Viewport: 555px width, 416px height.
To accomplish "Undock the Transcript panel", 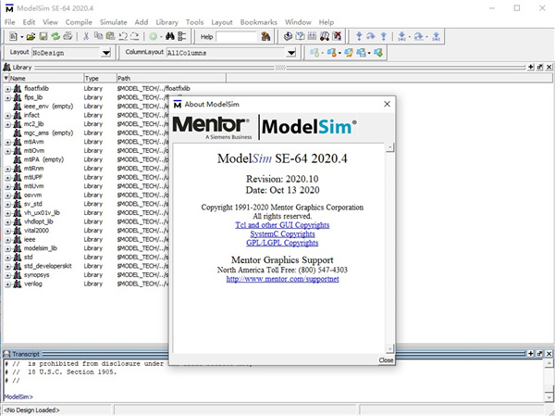I will (x=537, y=355).
